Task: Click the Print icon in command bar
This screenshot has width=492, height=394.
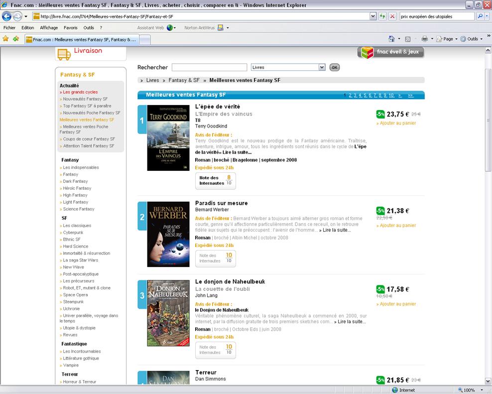Action: [x=425, y=39]
